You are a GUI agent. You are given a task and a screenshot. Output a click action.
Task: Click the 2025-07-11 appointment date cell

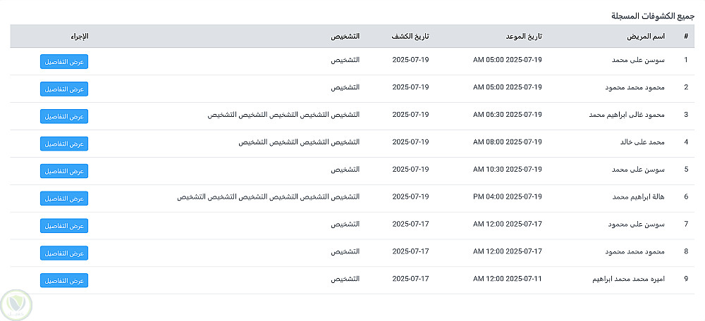507,280
